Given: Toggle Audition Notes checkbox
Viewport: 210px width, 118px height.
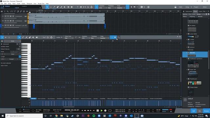Looking at the screenshot, I should pos(20,47).
